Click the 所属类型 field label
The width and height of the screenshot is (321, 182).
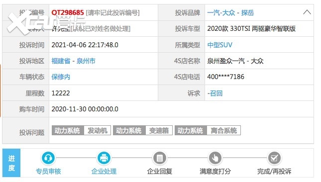coord(187,45)
